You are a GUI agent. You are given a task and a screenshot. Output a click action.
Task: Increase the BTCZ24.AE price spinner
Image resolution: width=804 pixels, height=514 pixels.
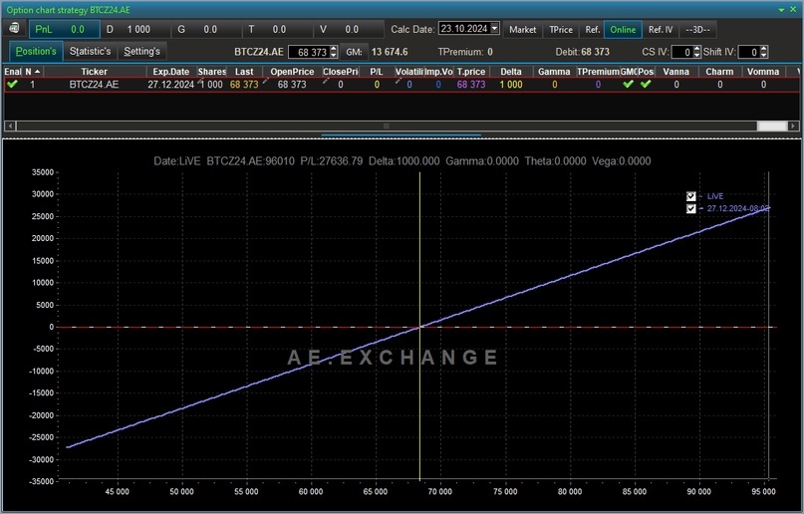334,49
